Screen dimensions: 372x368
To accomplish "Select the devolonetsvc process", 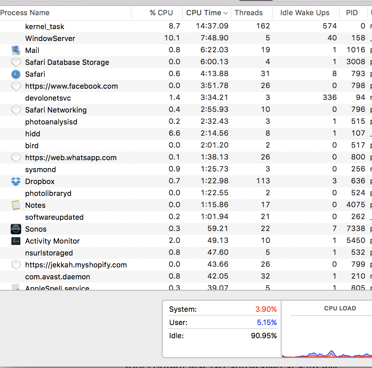I will pyautogui.click(x=48, y=98).
